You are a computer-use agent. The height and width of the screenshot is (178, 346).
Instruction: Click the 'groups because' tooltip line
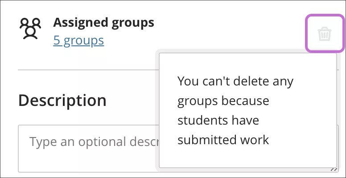[x=223, y=101]
